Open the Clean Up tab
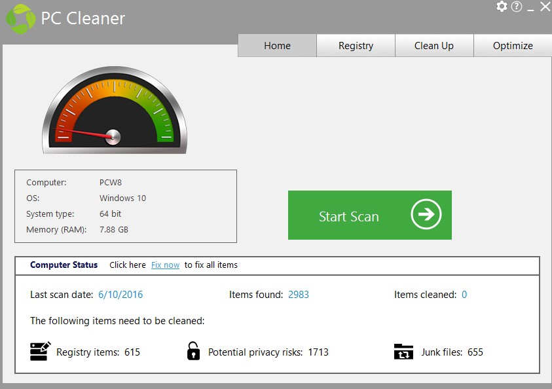Image resolution: width=552 pixels, height=389 pixels. [434, 45]
